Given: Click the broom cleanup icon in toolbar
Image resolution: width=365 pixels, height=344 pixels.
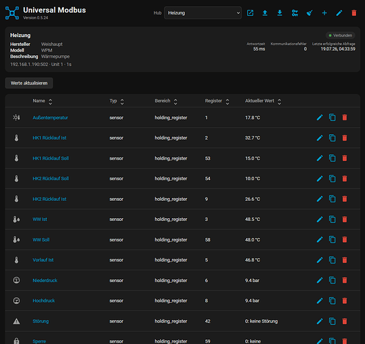Looking at the screenshot, I should (309, 13).
